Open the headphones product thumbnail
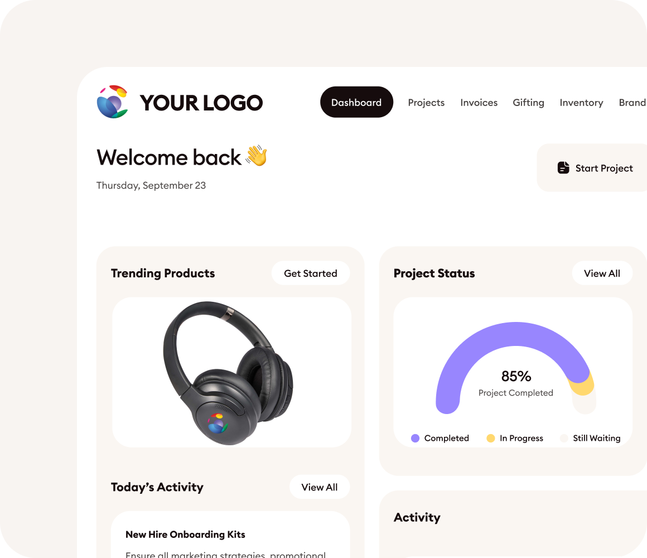The width and height of the screenshot is (647, 558). click(232, 372)
